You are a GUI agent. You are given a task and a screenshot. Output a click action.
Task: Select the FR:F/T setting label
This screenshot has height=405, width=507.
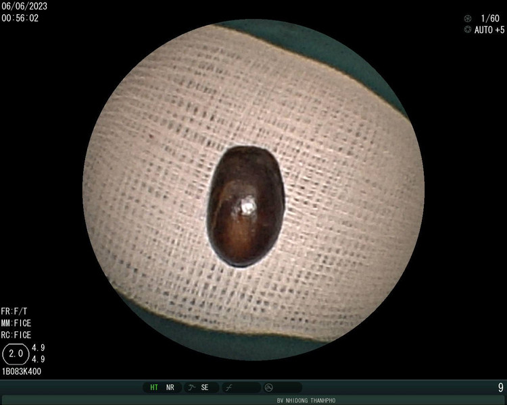point(16,312)
